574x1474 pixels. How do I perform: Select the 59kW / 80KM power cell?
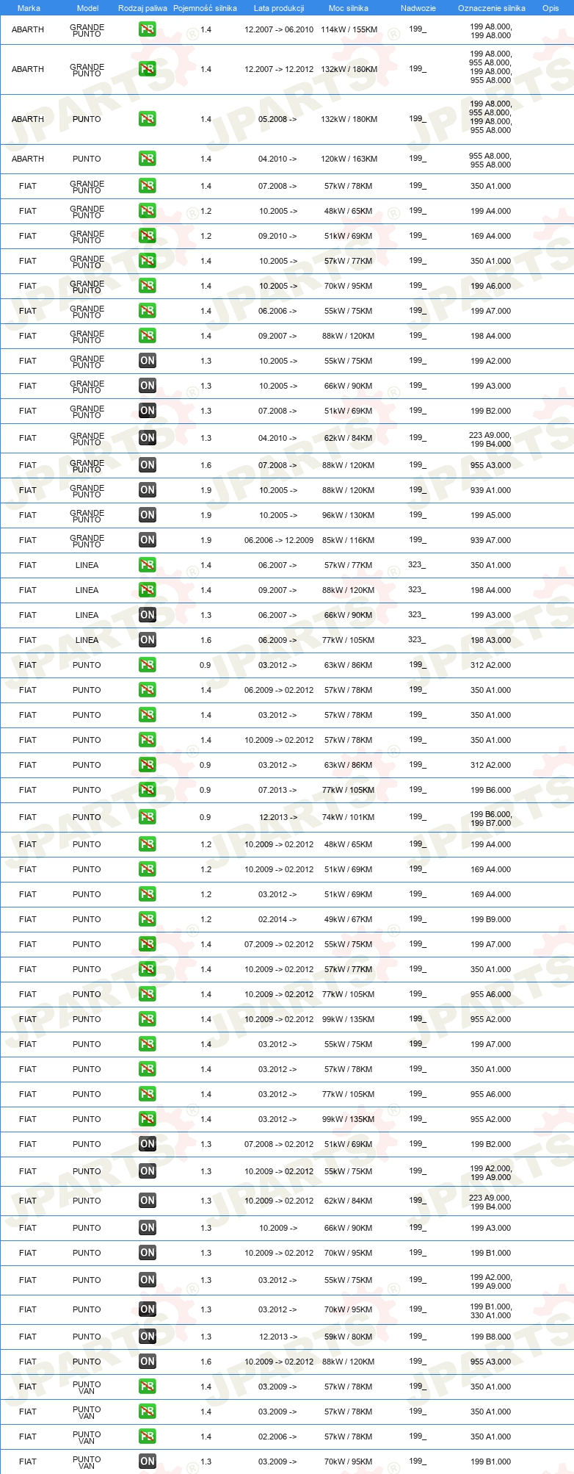coord(349,1337)
